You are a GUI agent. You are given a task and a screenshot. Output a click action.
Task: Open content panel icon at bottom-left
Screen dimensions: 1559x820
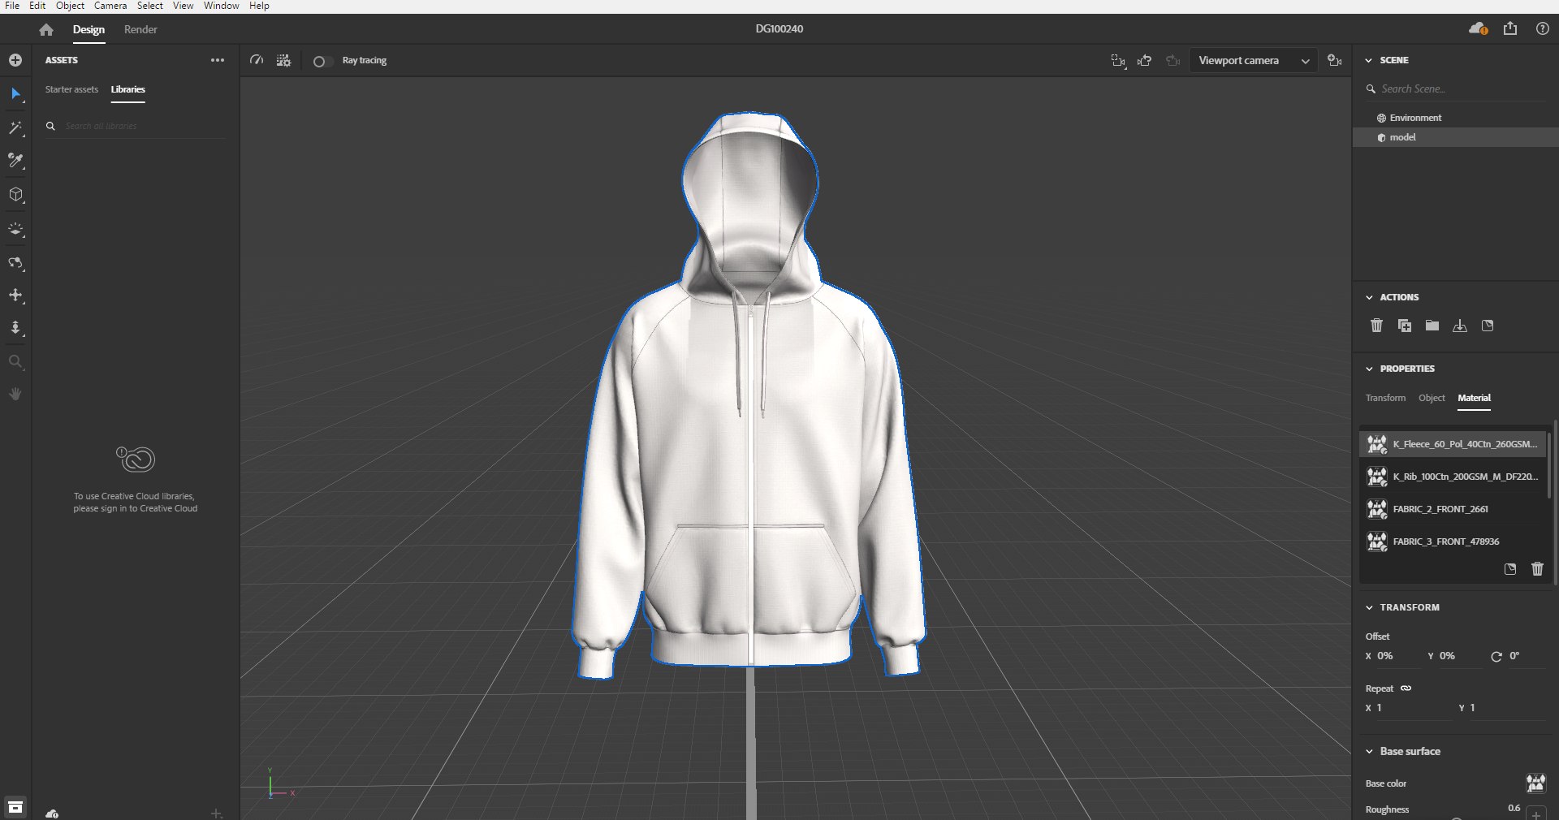click(15, 807)
